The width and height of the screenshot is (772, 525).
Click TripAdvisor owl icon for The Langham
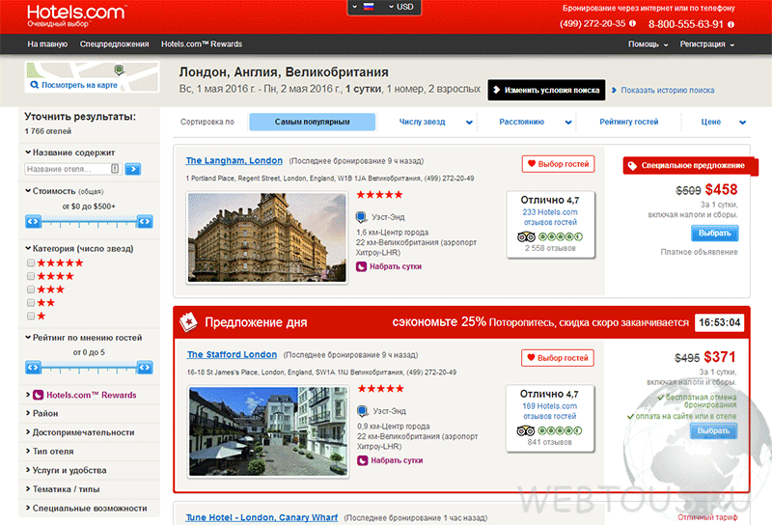pos(526,236)
